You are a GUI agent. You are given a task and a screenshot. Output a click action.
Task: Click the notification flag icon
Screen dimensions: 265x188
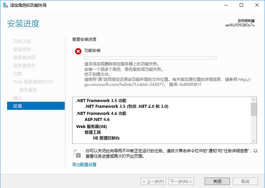point(77,153)
